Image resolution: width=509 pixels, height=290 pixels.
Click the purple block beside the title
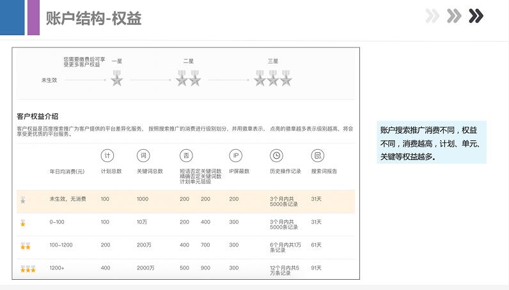[x=33, y=17]
